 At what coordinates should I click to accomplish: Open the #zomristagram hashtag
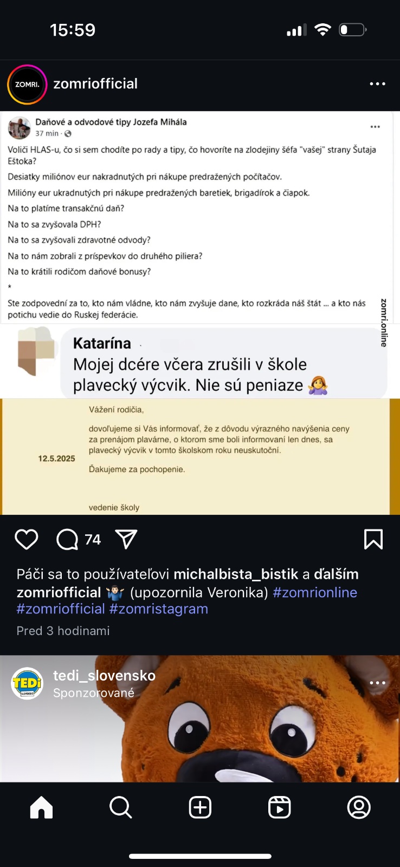[159, 609]
